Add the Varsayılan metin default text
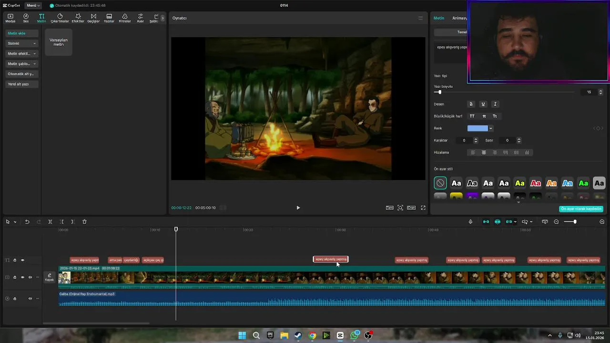Viewport: 610px width, 343px height. (x=59, y=42)
